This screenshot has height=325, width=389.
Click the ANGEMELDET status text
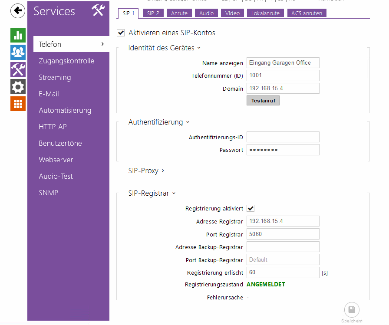[x=266, y=284]
